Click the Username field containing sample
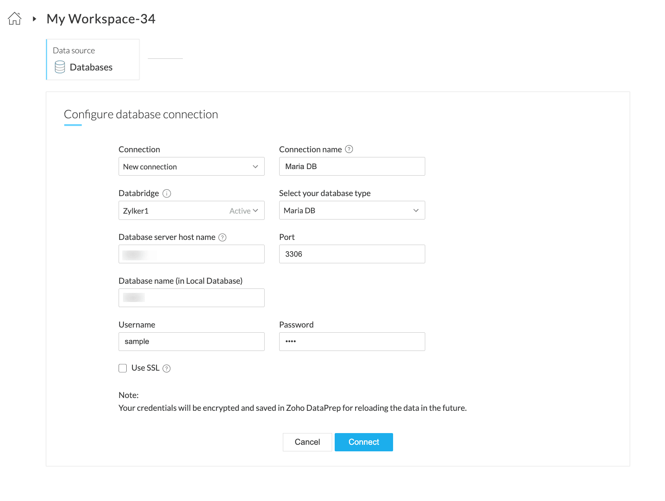Screen dimensions: 665x501 point(191,342)
